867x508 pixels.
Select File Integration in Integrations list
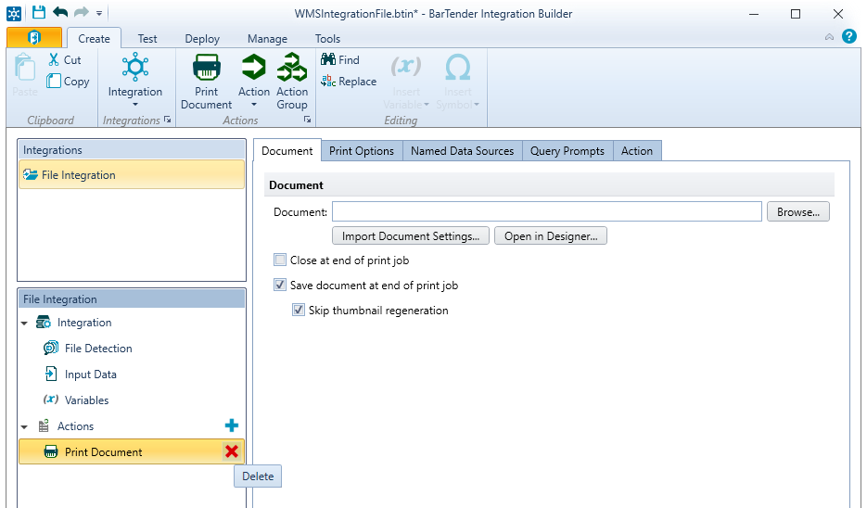(132, 174)
